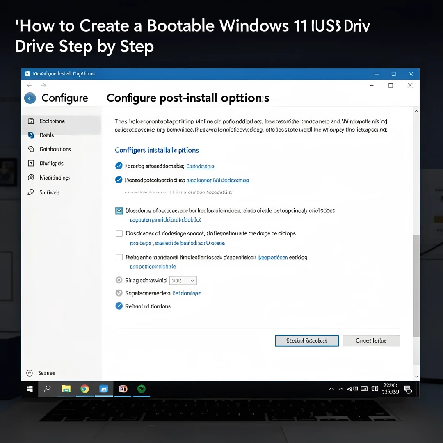Toggle the Pelhanted tioctlons blue check option
This screenshot has width=443, height=443.
(x=119, y=306)
